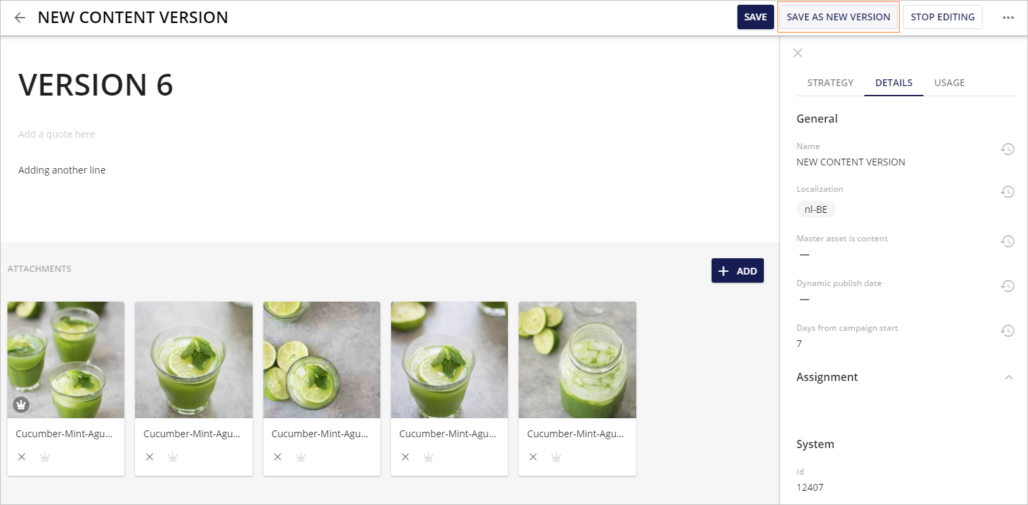Click the Save button
Screen dimensions: 1028x505
(756, 18)
